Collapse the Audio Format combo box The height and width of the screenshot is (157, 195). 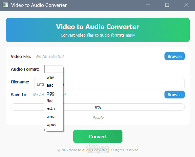[x=54, y=69]
